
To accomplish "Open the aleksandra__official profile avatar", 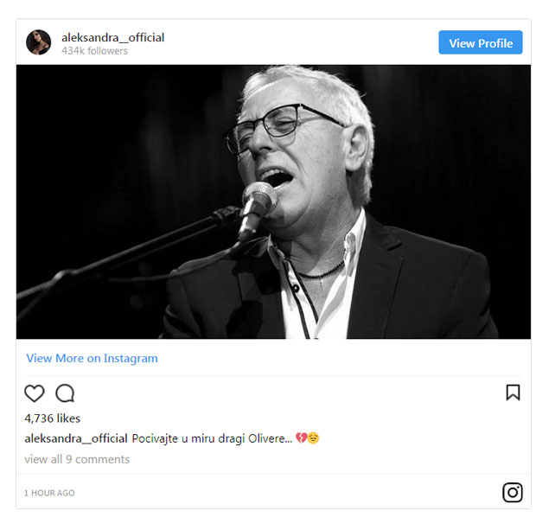I will [39, 42].
